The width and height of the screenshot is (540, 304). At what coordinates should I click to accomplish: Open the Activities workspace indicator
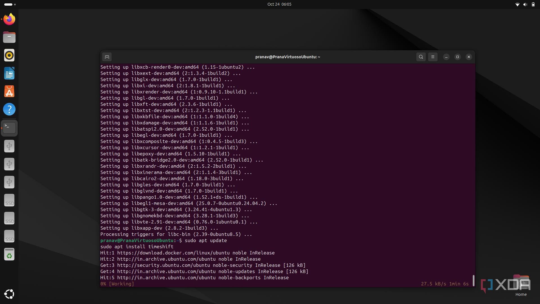(10, 5)
